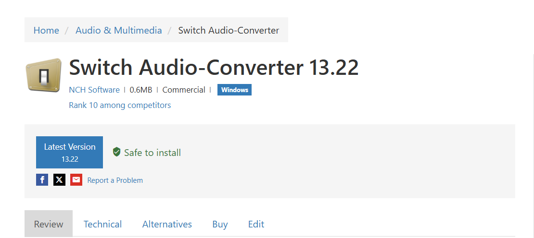
Task: Open the Report a Problem link
Action: pos(115,180)
